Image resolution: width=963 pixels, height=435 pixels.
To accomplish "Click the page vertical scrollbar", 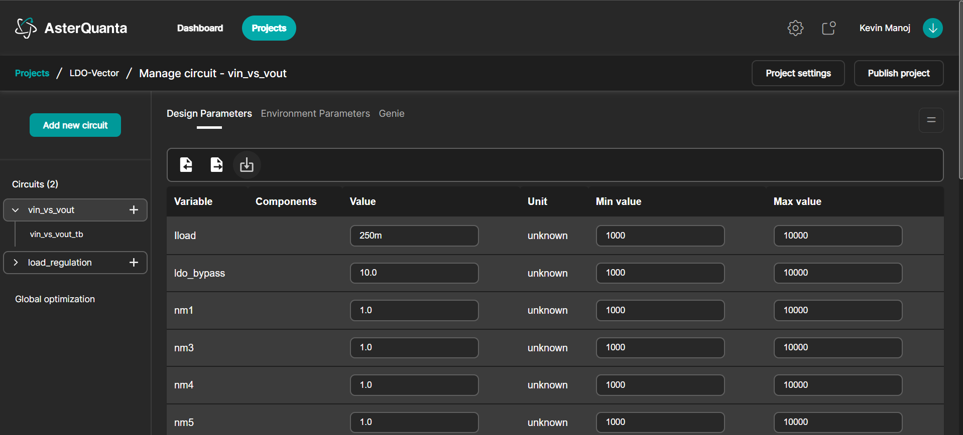I will 960,90.
